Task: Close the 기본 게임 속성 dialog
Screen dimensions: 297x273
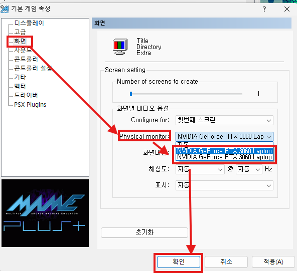Action: (287, 9)
